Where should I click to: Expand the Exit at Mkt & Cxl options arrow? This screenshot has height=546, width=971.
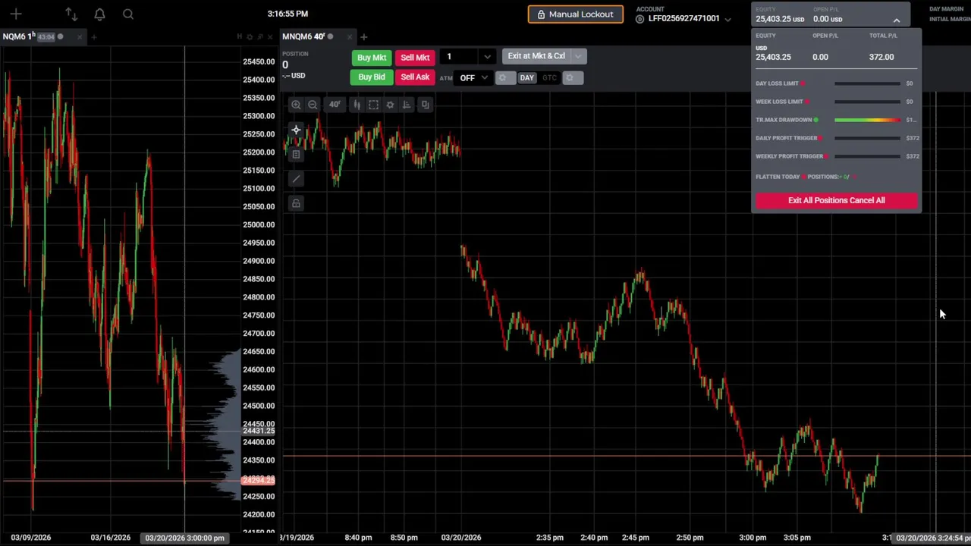pos(578,56)
